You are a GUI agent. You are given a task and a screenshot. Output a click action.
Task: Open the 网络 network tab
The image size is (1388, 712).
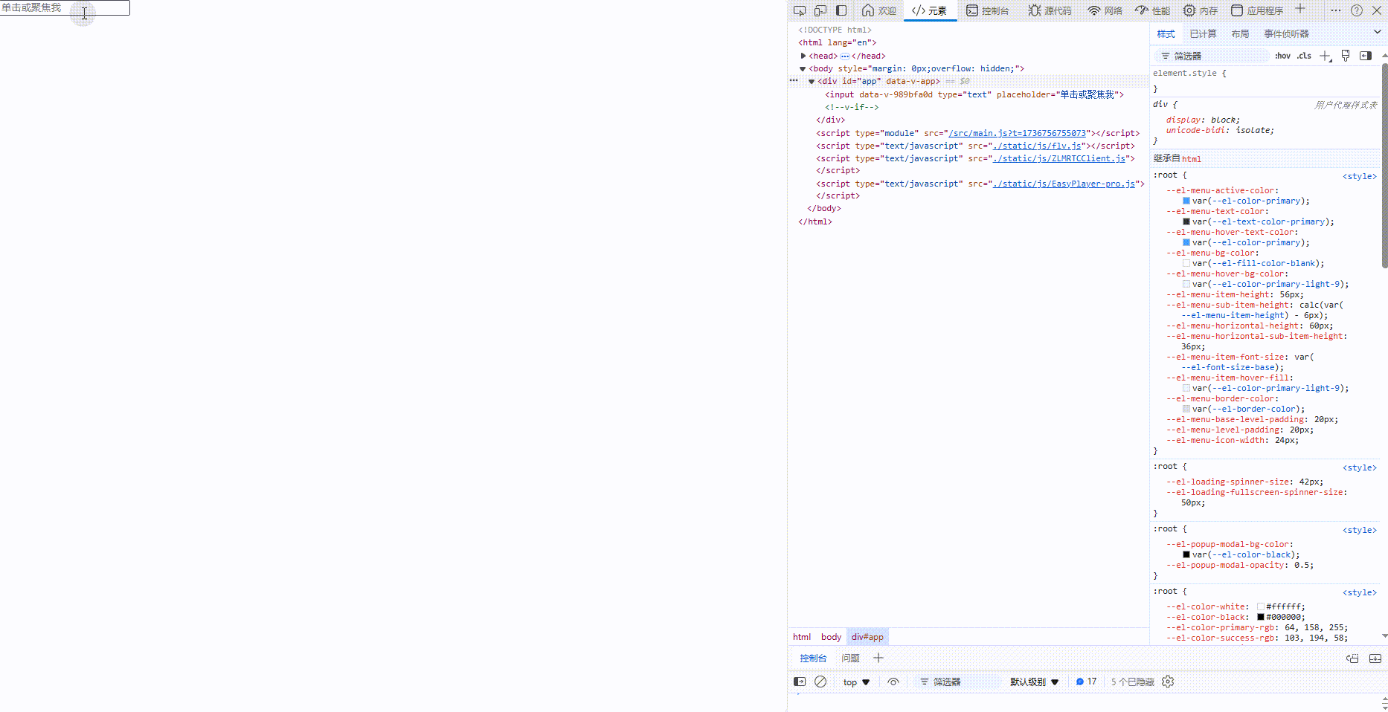pos(1105,10)
